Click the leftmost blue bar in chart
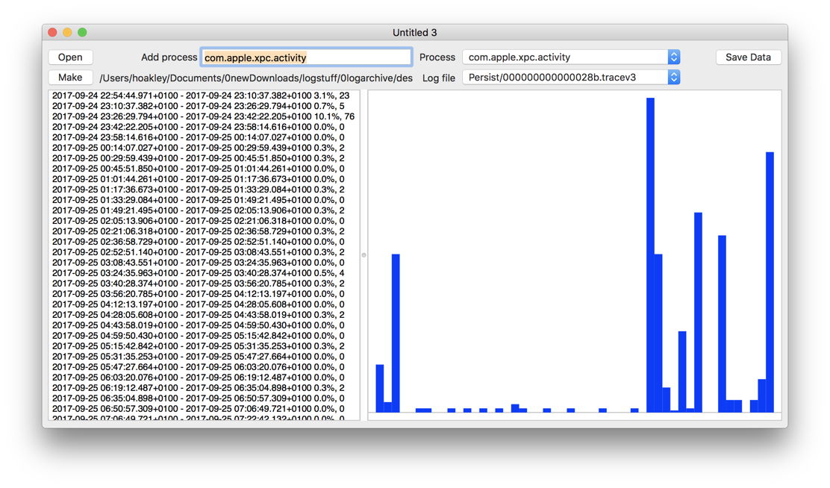This screenshot has width=830, height=488. pos(379,388)
